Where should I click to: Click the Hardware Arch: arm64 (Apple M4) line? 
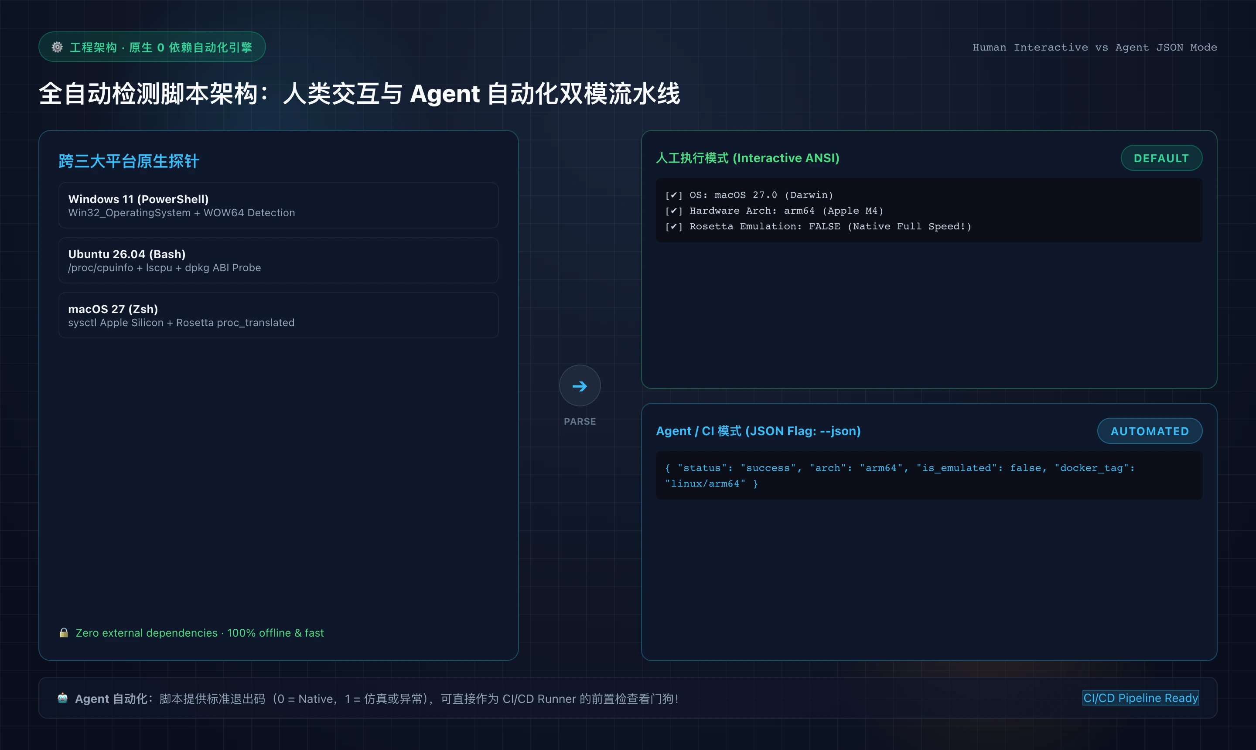[775, 211]
